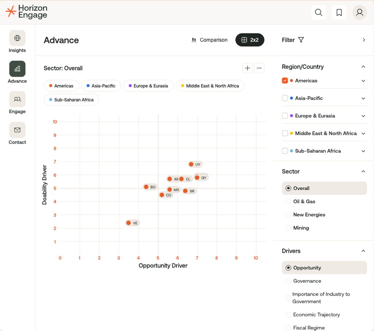This screenshot has width=374, height=331.
Task: Select the Advance chart icon in sidebar
Action: (x=17, y=69)
